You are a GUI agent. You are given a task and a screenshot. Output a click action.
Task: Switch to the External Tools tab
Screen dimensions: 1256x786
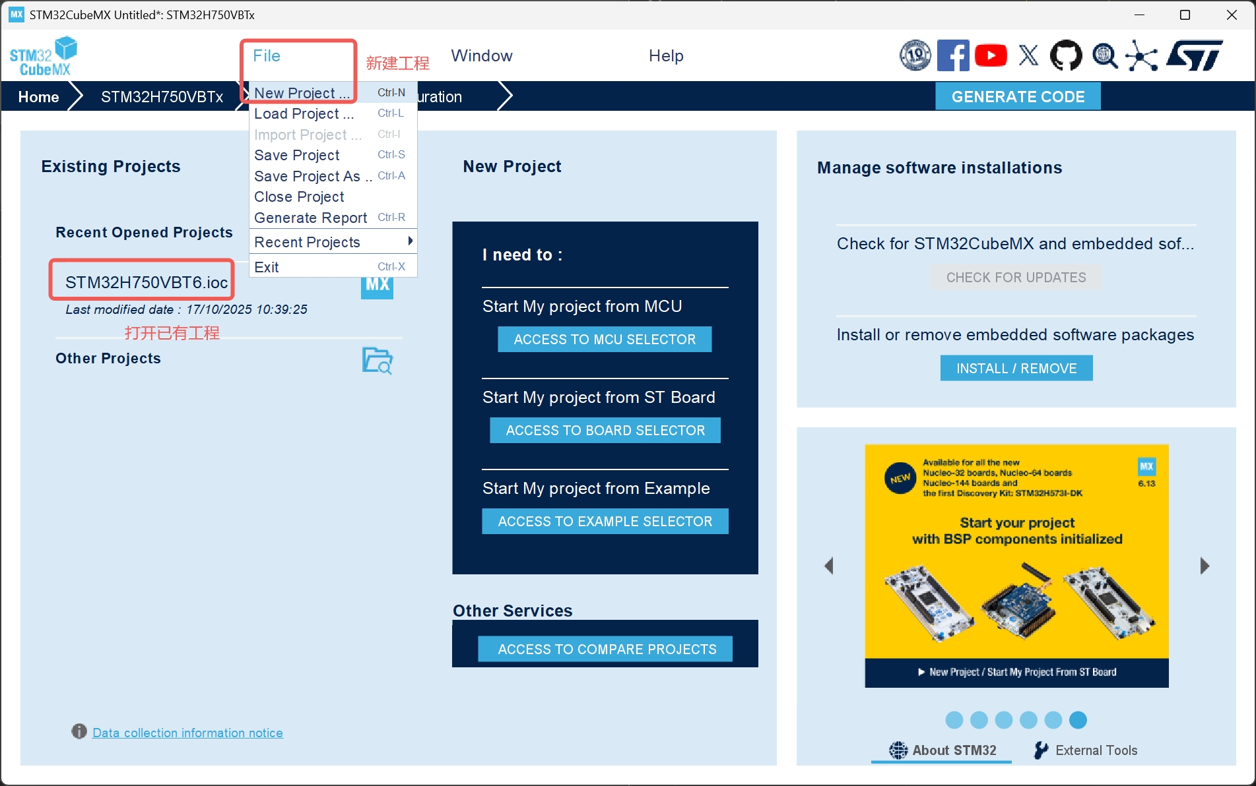click(x=1086, y=750)
